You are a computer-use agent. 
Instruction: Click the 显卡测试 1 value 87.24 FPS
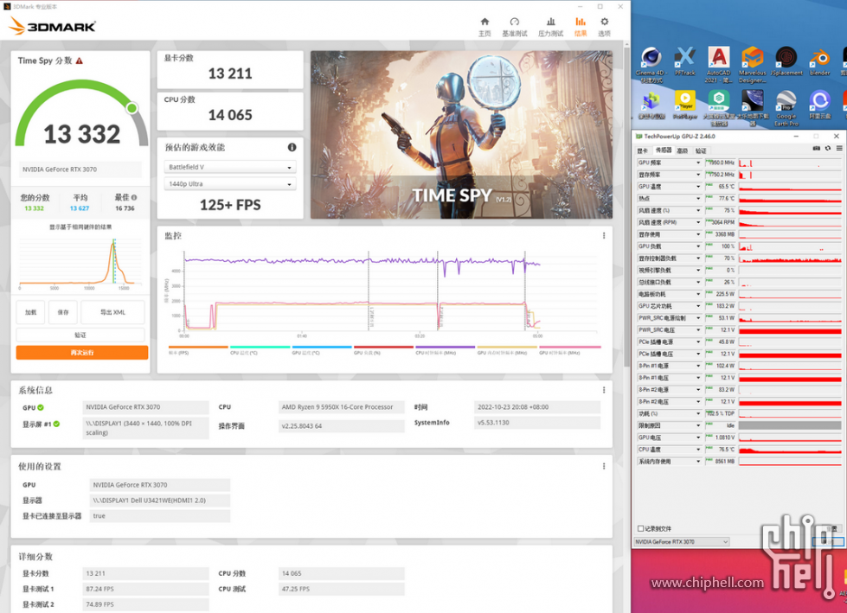[145, 589]
